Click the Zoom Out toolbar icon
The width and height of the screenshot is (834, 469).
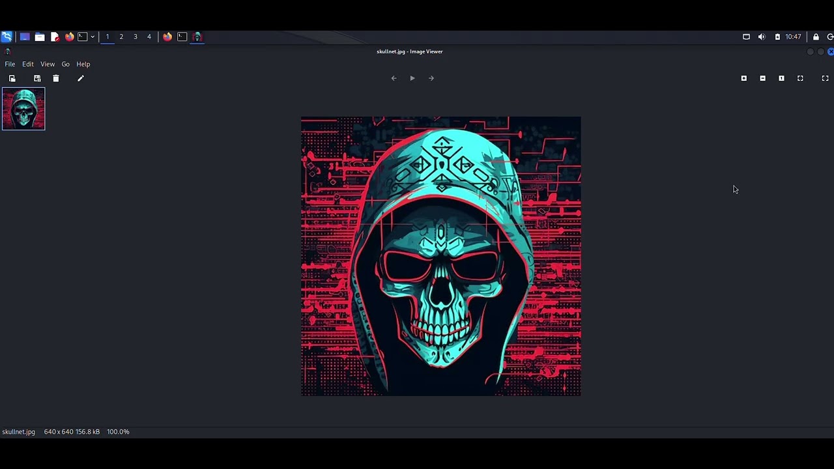763,78
